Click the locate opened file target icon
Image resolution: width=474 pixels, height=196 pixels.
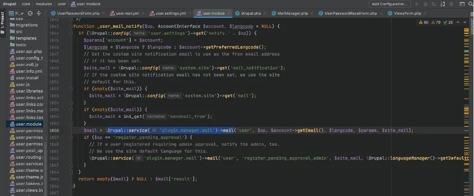tap(30, 13)
